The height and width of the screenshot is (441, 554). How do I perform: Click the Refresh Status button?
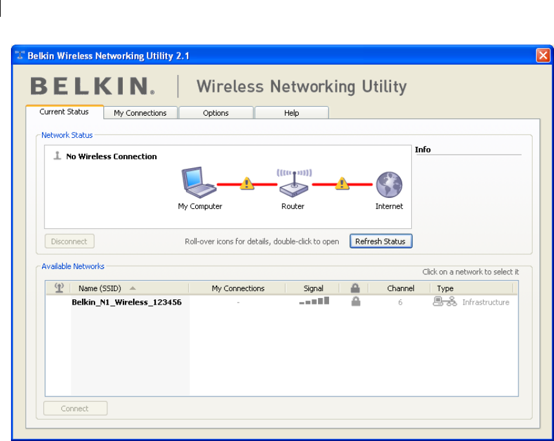pos(381,241)
